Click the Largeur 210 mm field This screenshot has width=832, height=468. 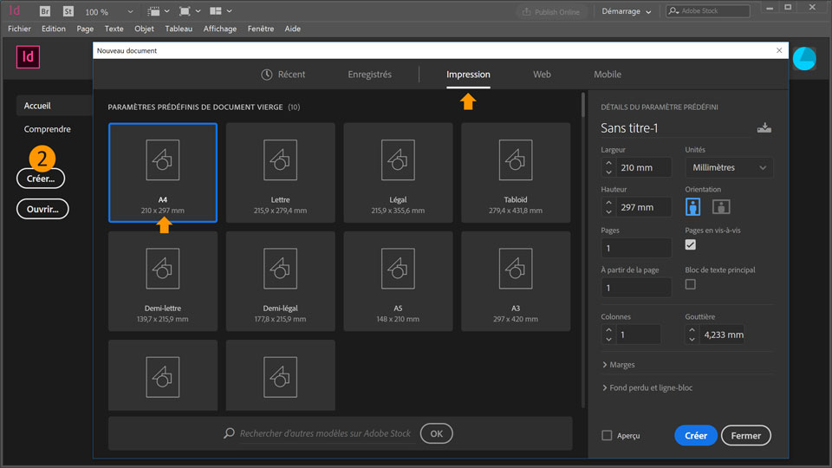coord(644,167)
